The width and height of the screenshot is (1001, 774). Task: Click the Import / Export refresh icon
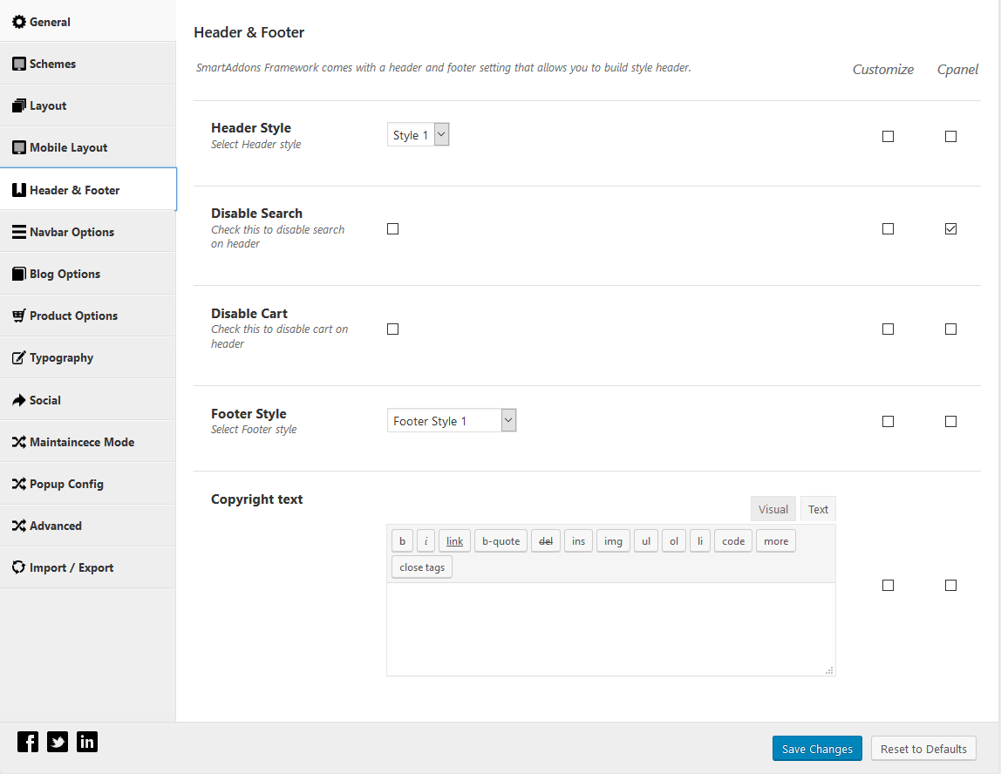tap(19, 567)
